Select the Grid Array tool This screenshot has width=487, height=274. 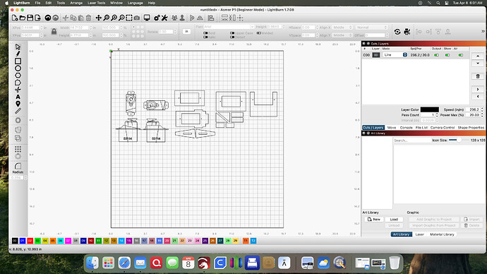point(18,149)
